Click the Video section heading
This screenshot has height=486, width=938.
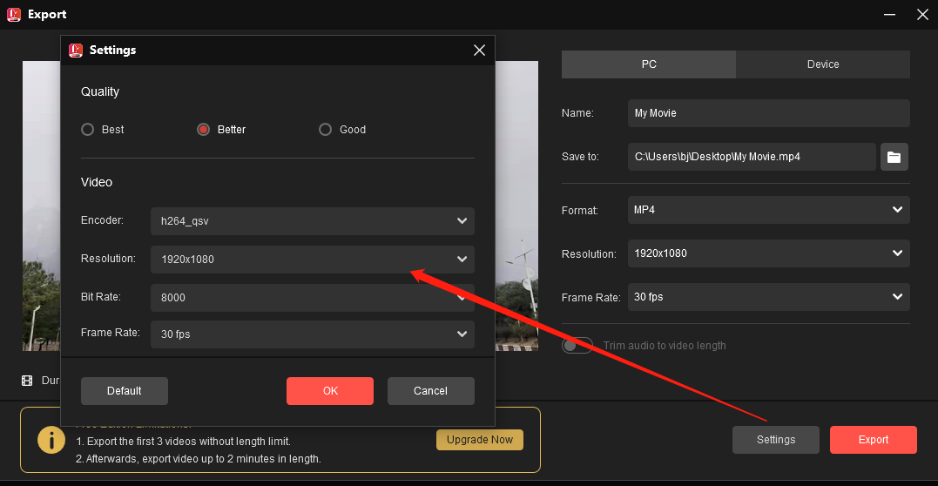coord(97,182)
